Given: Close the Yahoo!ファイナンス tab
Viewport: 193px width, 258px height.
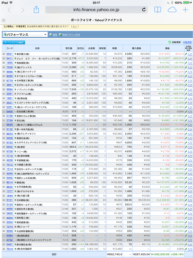Looking at the screenshot, I should (x=4, y=20).
